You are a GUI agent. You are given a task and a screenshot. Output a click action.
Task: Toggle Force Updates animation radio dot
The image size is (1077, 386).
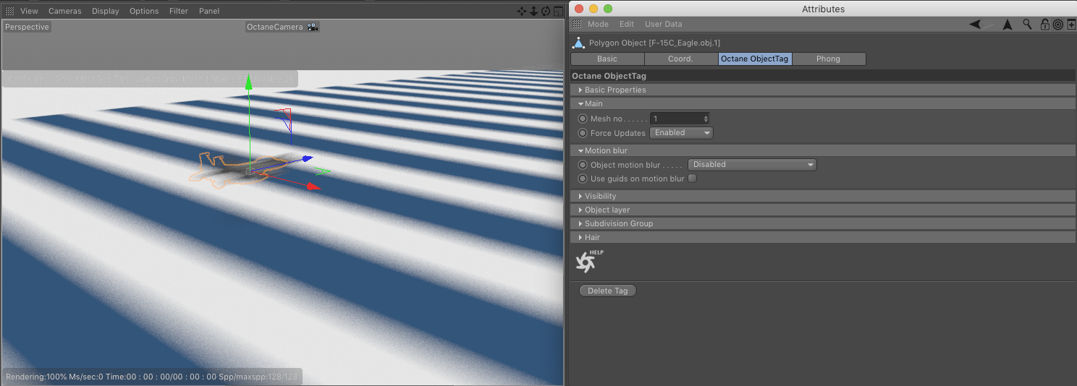(583, 133)
